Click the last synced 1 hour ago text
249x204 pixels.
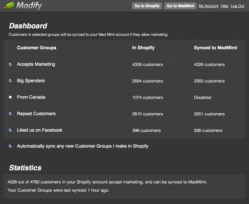tap(58, 190)
